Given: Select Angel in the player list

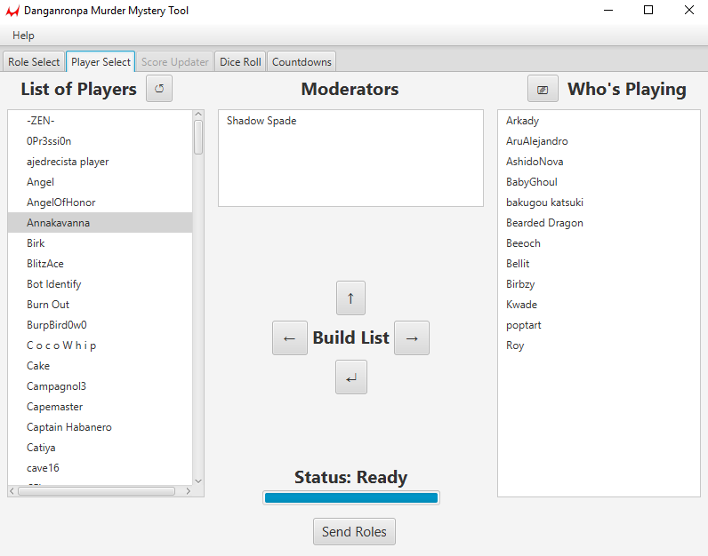Looking at the screenshot, I should [x=100, y=182].
